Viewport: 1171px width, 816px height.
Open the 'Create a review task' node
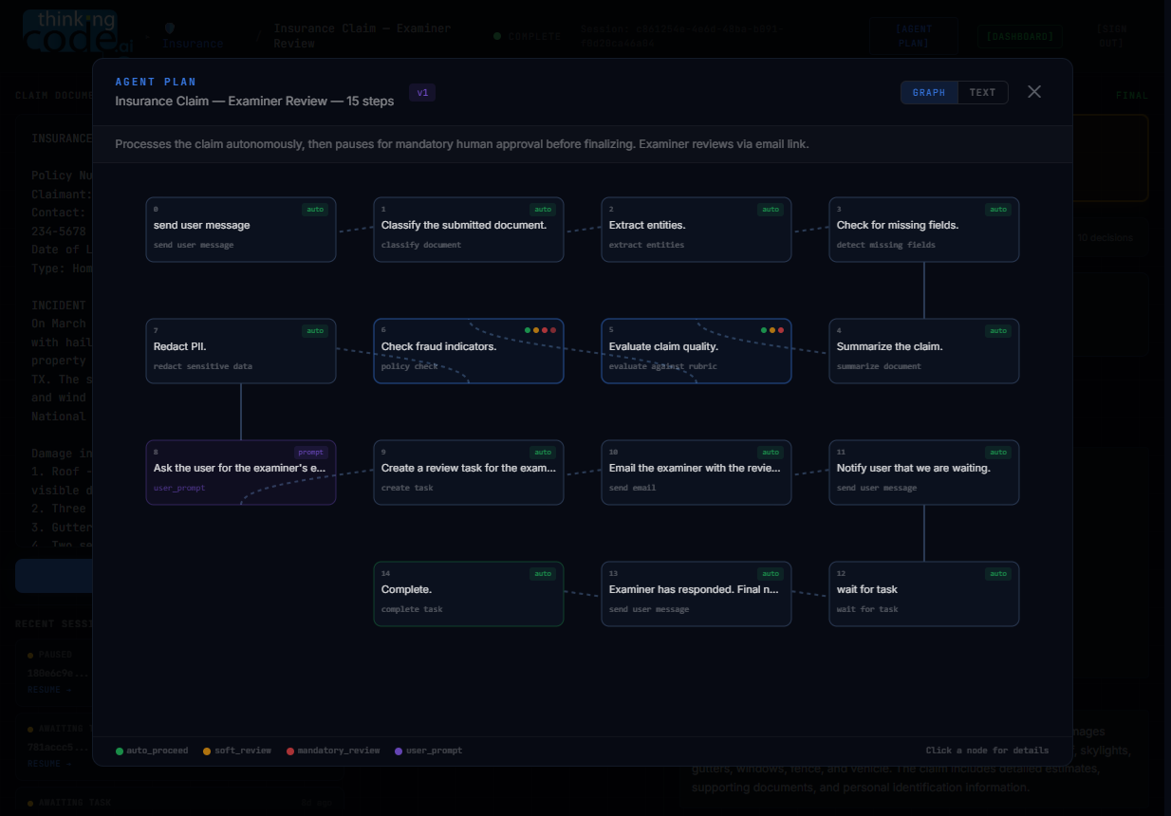[469, 473]
